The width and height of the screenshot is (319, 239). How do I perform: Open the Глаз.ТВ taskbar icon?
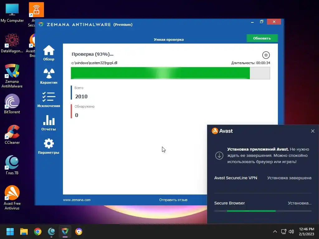click(51, 232)
